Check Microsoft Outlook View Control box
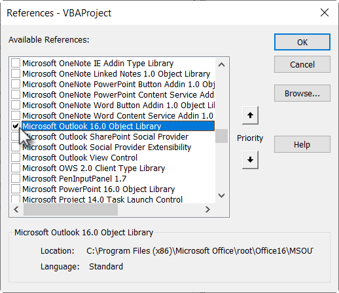339x293 pixels. pos(16,157)
